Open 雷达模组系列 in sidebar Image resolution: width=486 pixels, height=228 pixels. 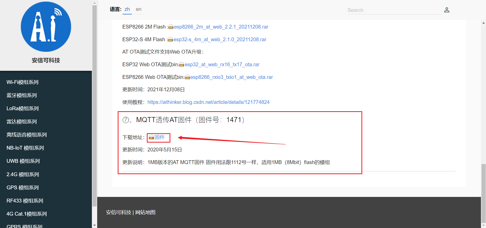pos(22,122)
